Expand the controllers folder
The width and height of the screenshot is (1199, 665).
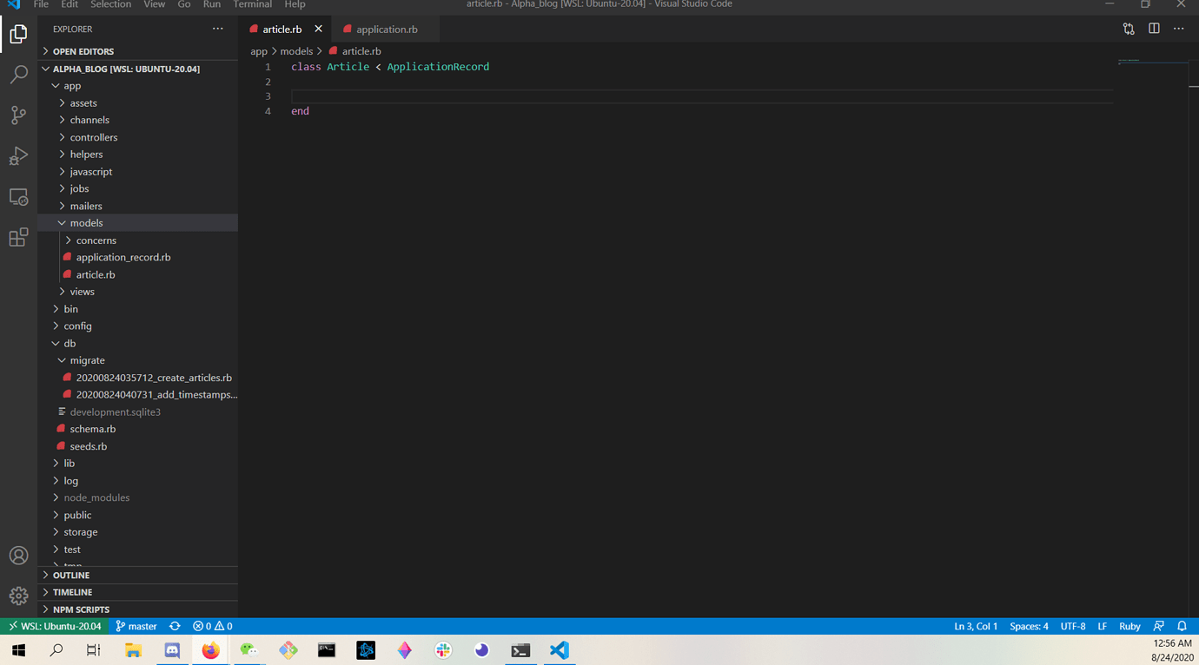[x=93, y=137]
